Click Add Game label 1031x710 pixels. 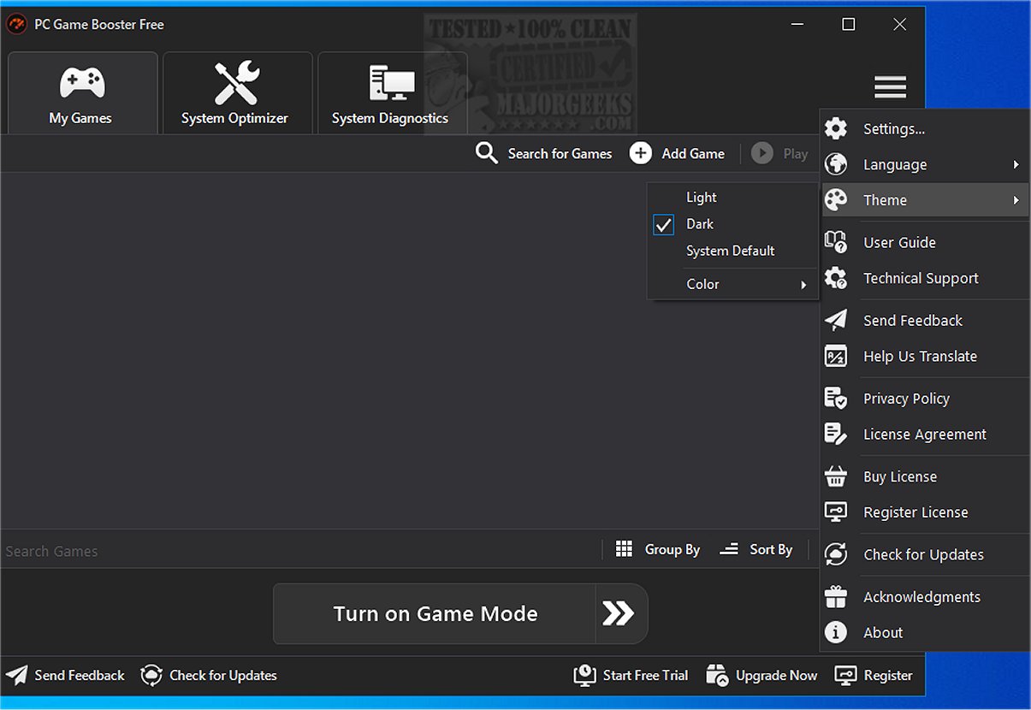693,154
